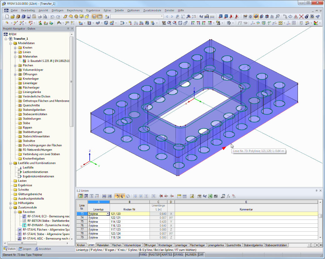Click the New file icon
The width and height of the screenshot is (325, 259).
click(7, 16)
